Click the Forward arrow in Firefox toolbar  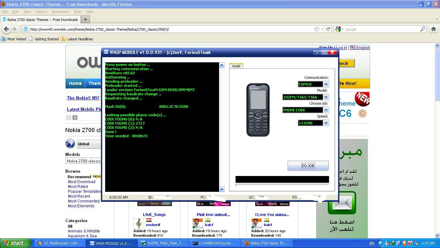coord(14,29)
